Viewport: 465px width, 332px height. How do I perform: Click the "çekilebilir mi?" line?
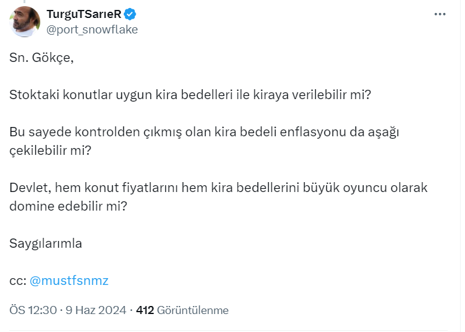click(x=50, y=151)
